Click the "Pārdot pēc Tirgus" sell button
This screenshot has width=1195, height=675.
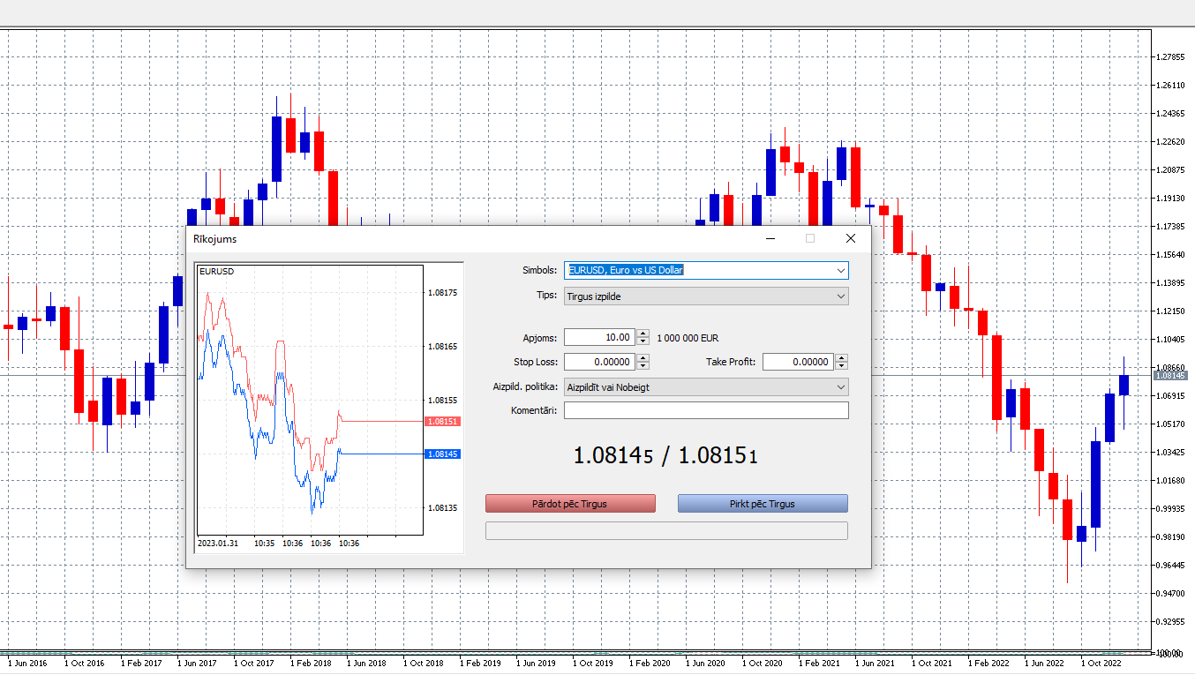coord(570,504)
